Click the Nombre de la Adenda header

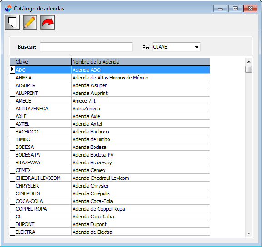click(141, 62)
